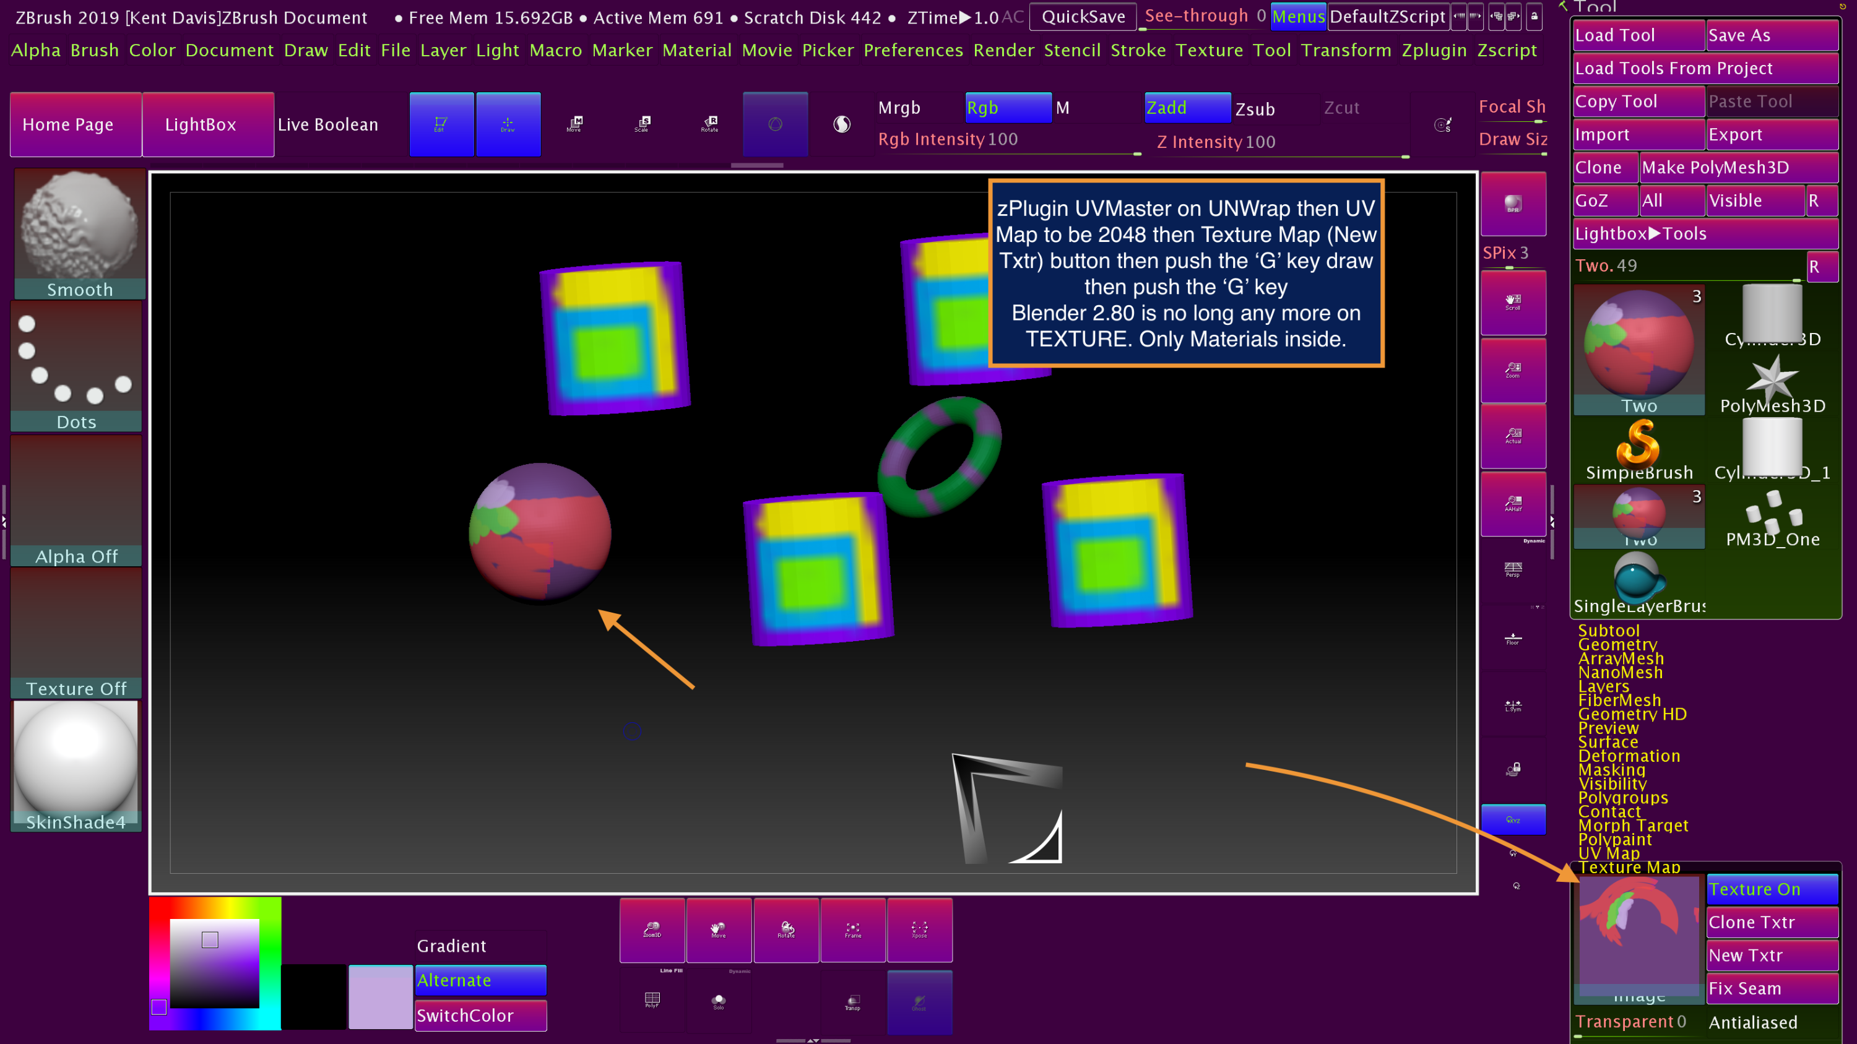
Task: Click the Xpose icon
Action: (920, 930)
